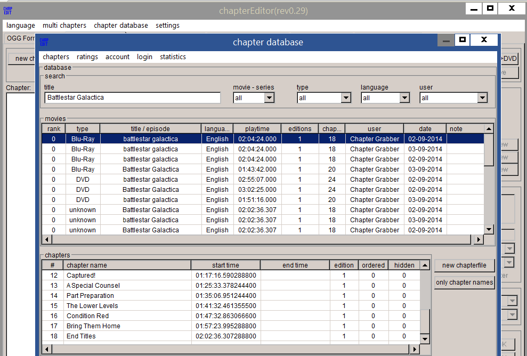Maximize the chapter database window
This screenshot has height=356, width=527.
463,40
